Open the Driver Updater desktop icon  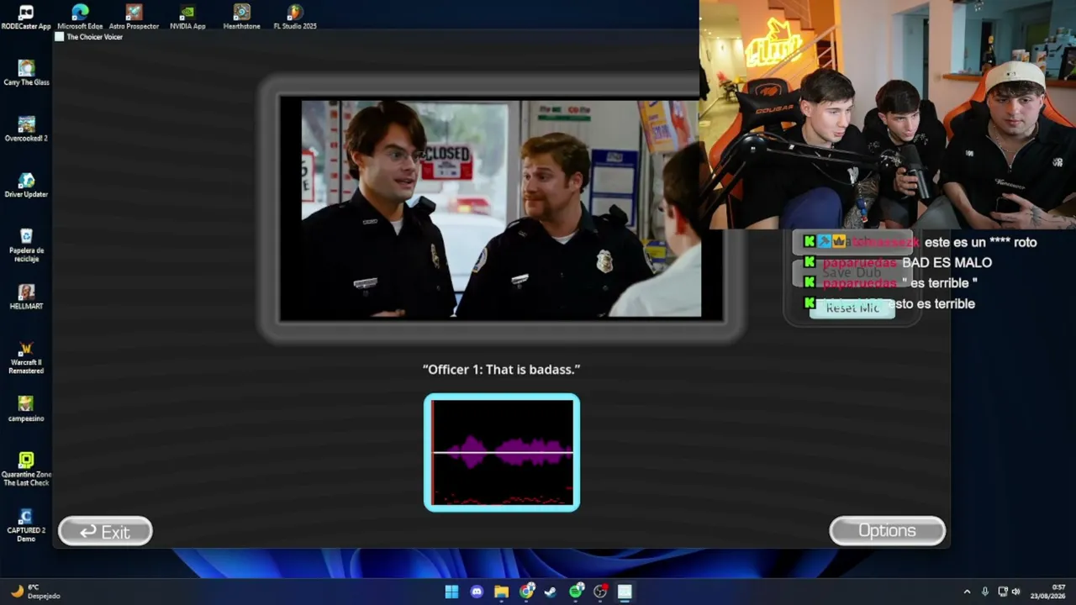(x=26, y=185)
